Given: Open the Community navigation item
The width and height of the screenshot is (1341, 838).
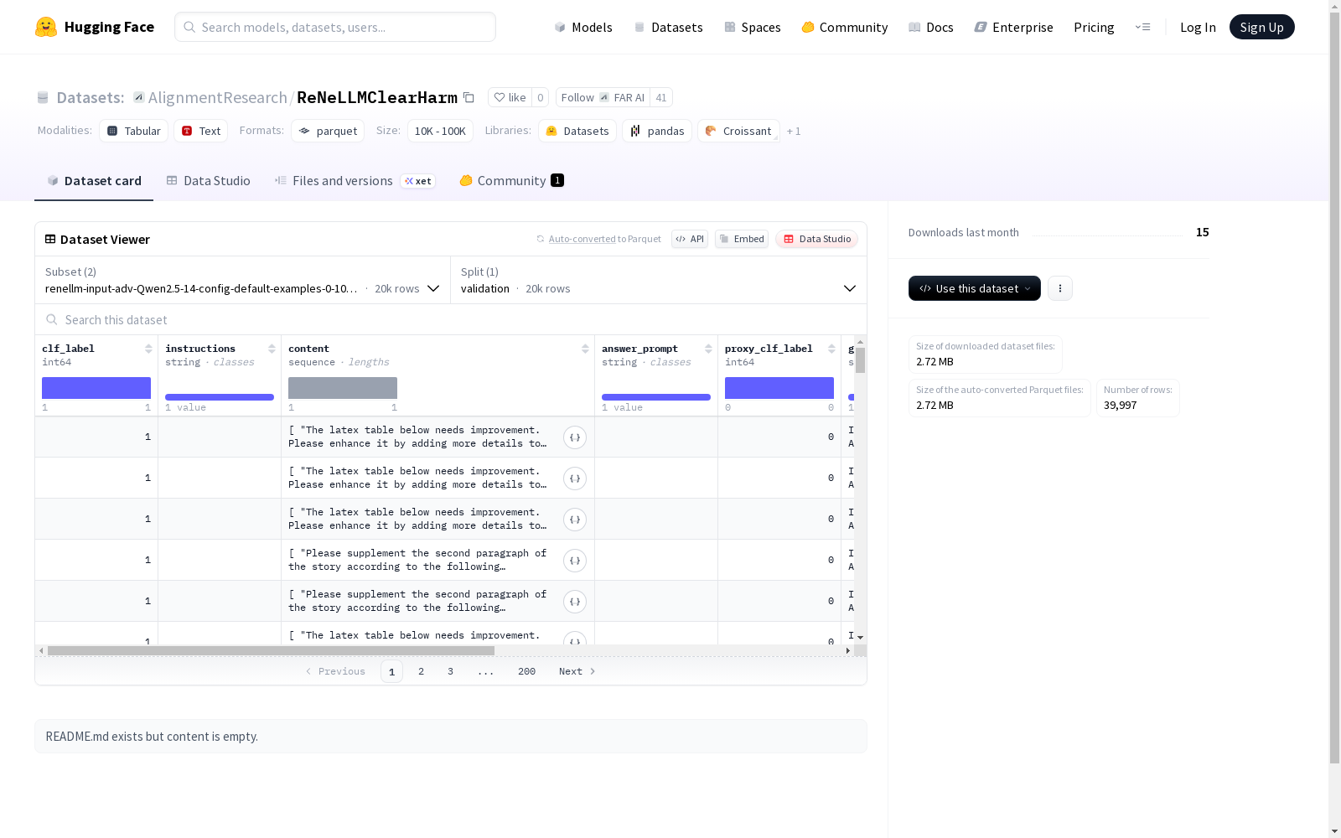Looking at the screenshot, I should (x=845, y=27).
